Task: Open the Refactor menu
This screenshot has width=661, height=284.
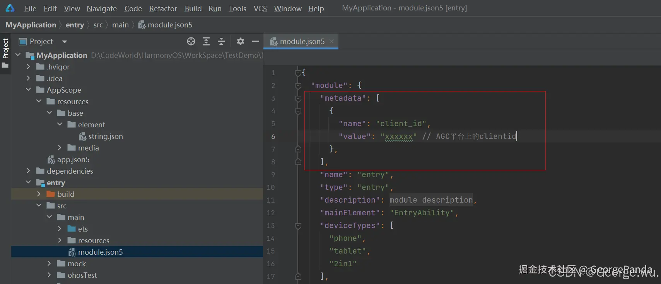Action: coord(163,8)
